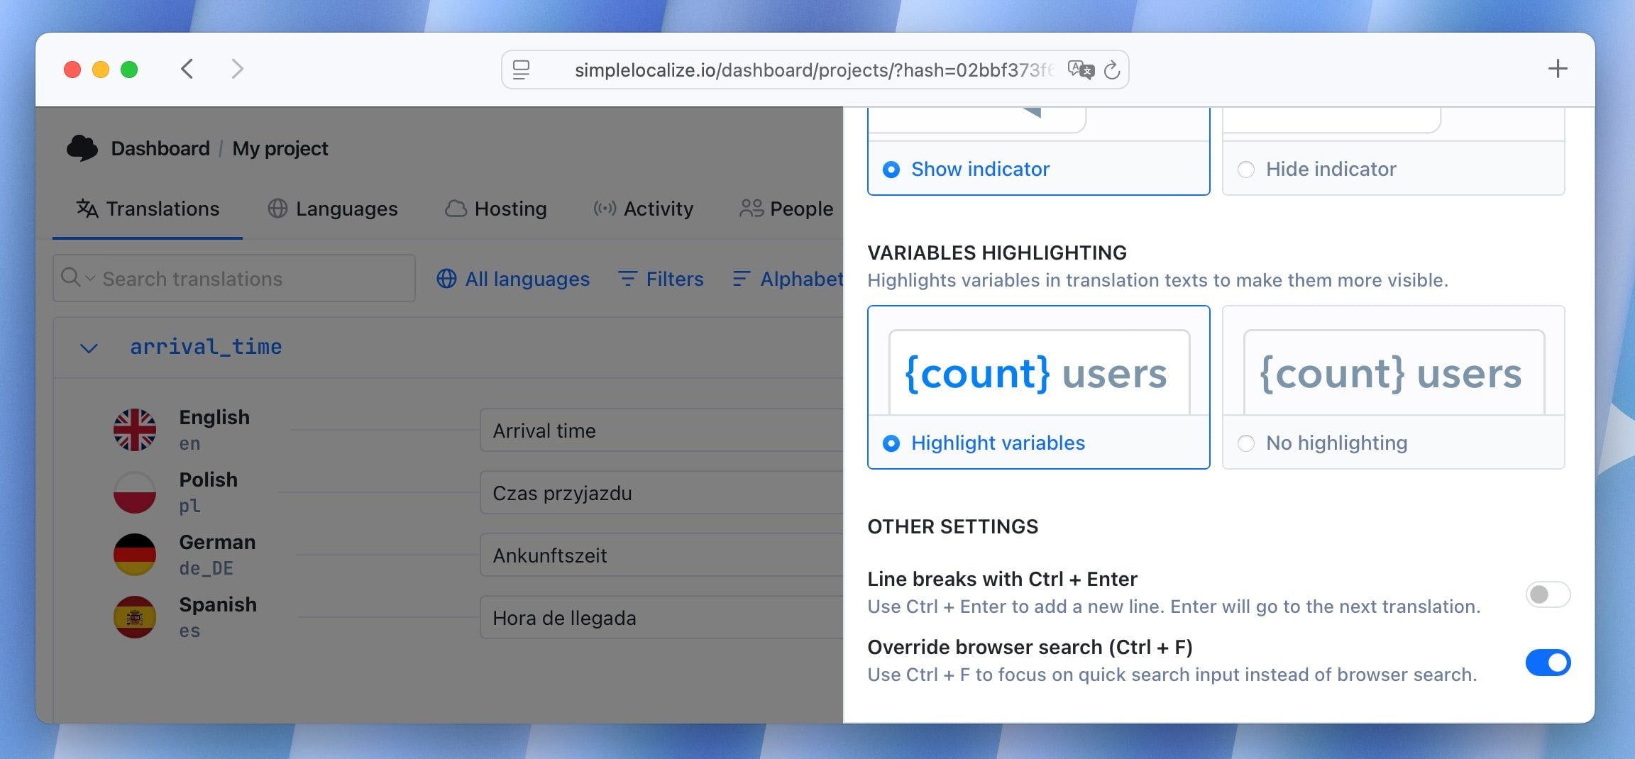Enable Line breaks with Ctrl + Enter
The height and width of the screenshot is (759, 1635).
(1548, 595)
